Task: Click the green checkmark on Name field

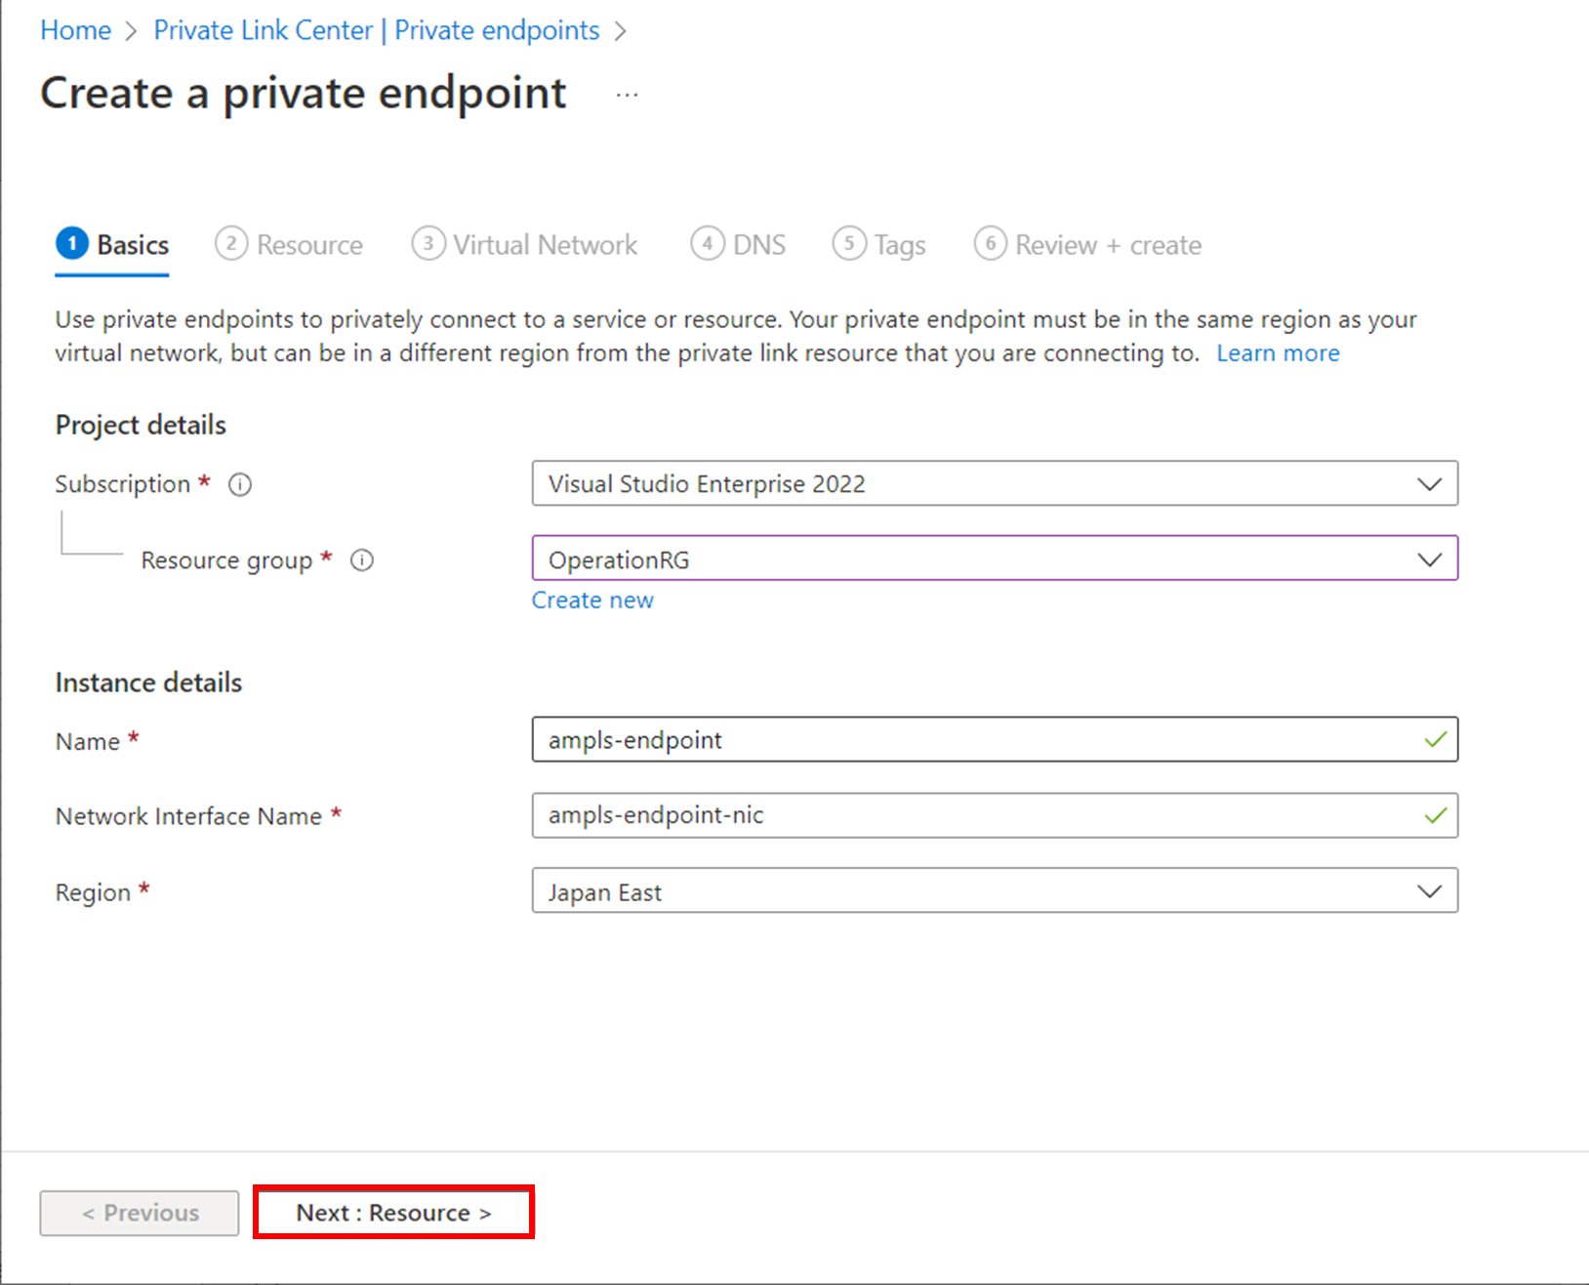Action: (x=1435, y=739)
